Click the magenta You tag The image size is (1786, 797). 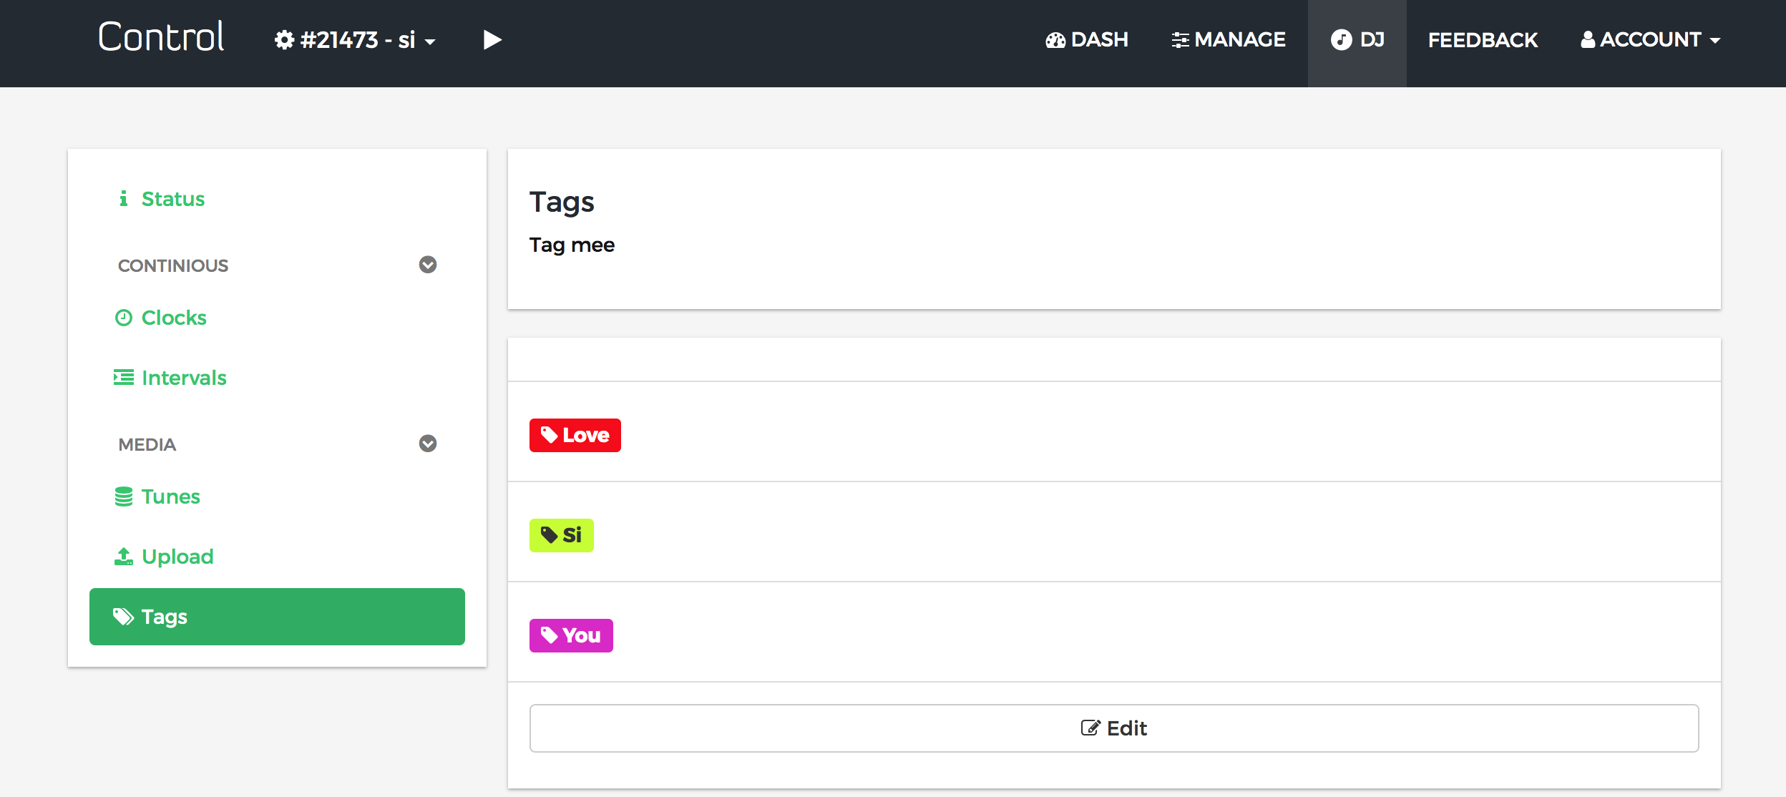pos(571,635)
